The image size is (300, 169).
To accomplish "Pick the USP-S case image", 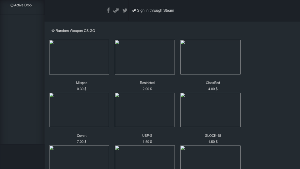I will click(x=145, y=110).
